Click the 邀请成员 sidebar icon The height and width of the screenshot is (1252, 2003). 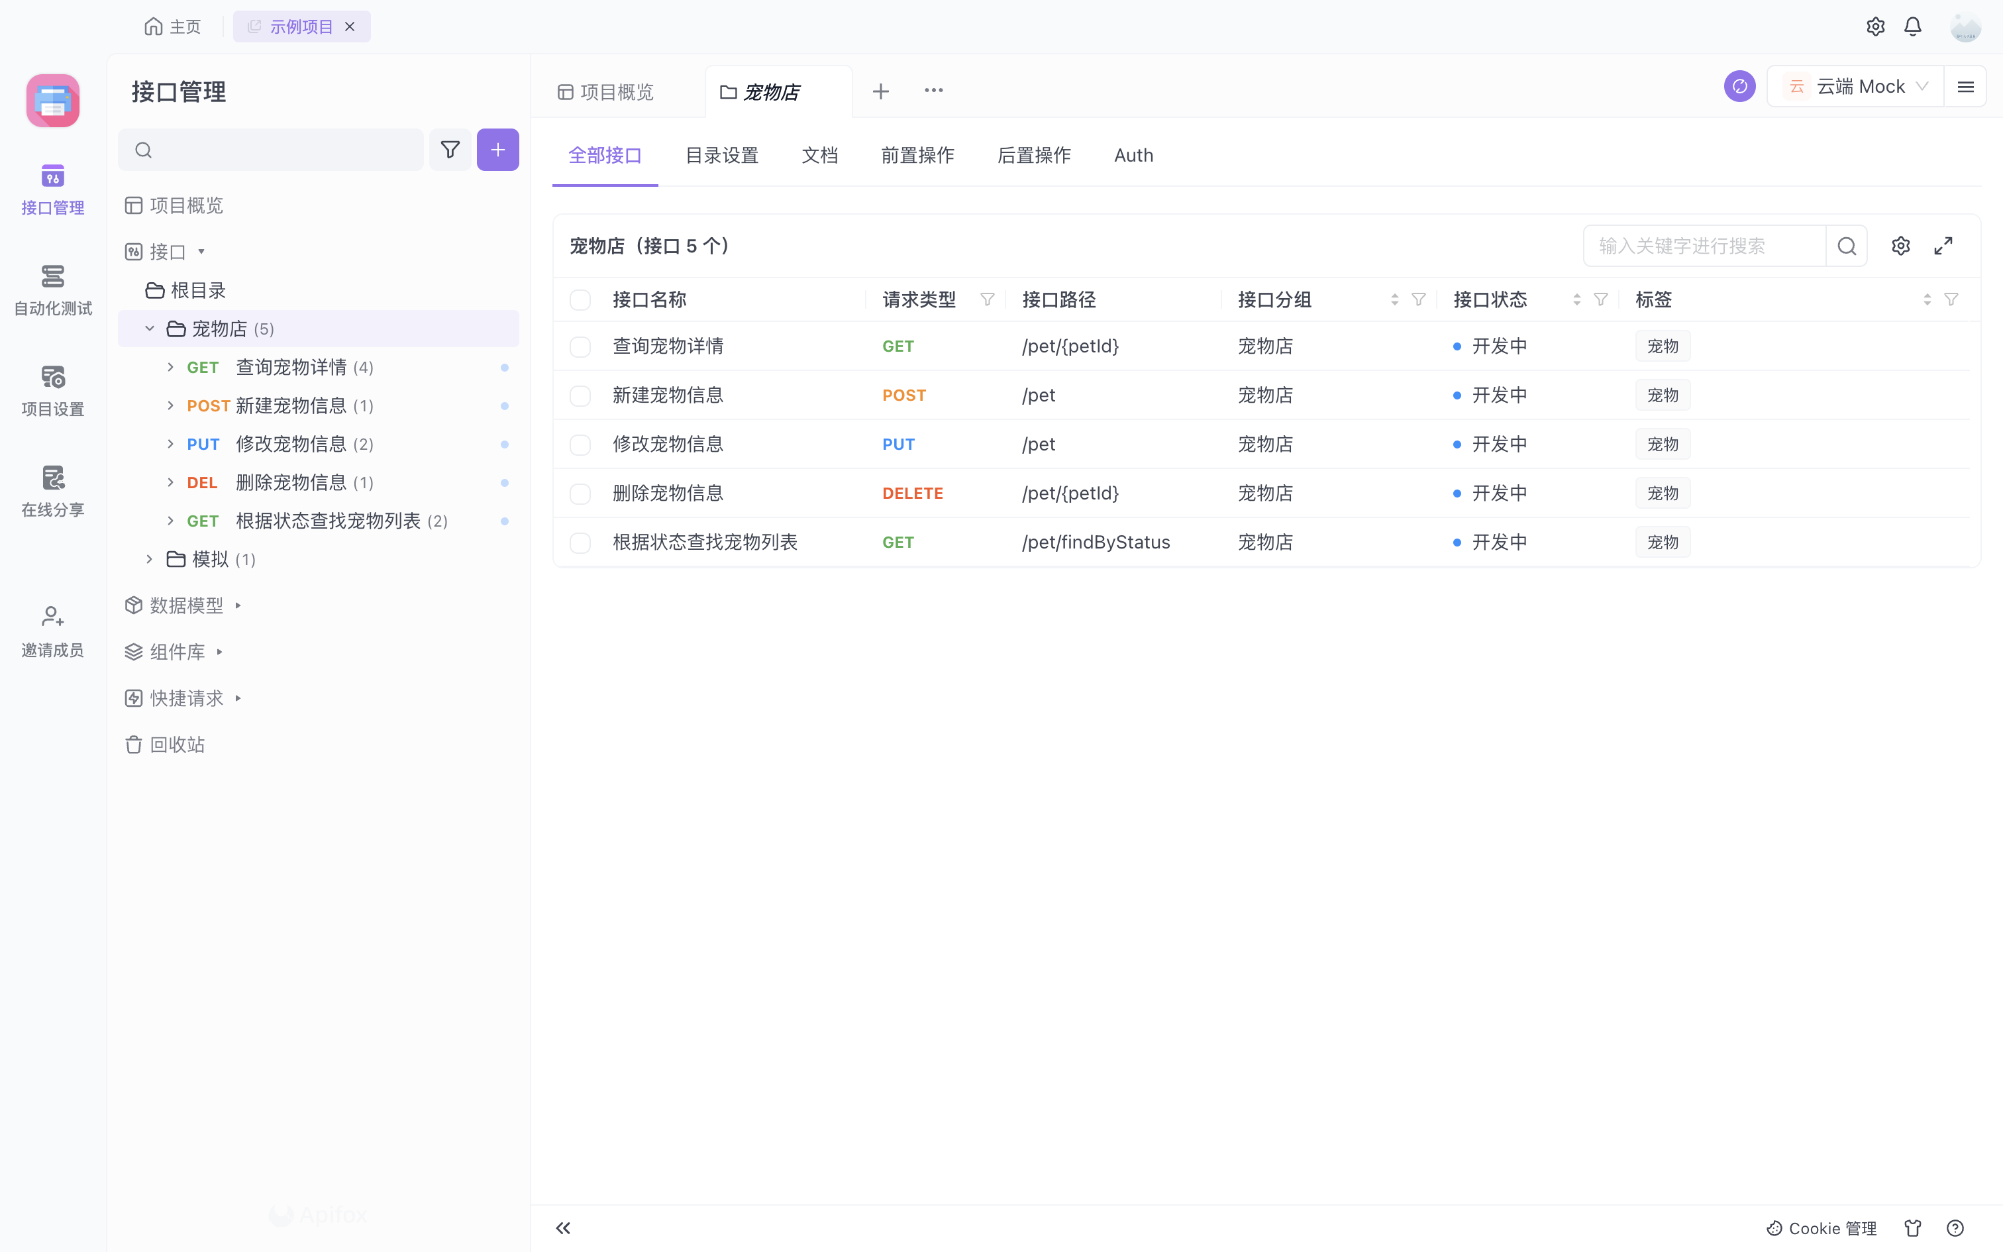pyautogui.click(x=52, y=631)
